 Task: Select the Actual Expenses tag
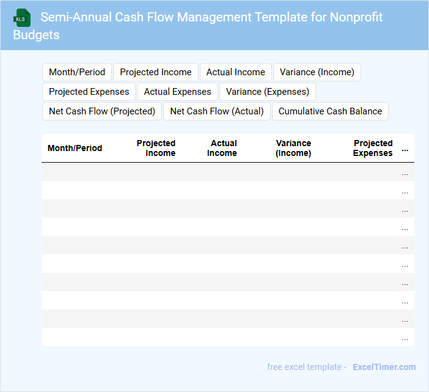coord(177,92)
